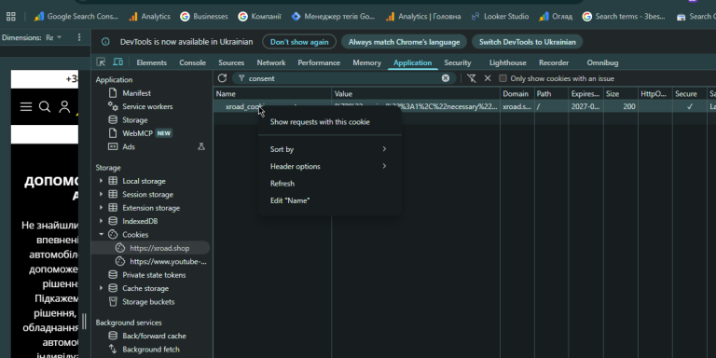
Task: Click the DevTools info icon in banner
Action: tap(105, 42)
